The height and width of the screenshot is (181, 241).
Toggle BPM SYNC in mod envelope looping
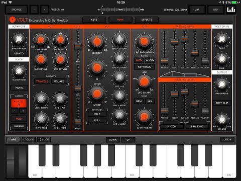pos(197,127)
